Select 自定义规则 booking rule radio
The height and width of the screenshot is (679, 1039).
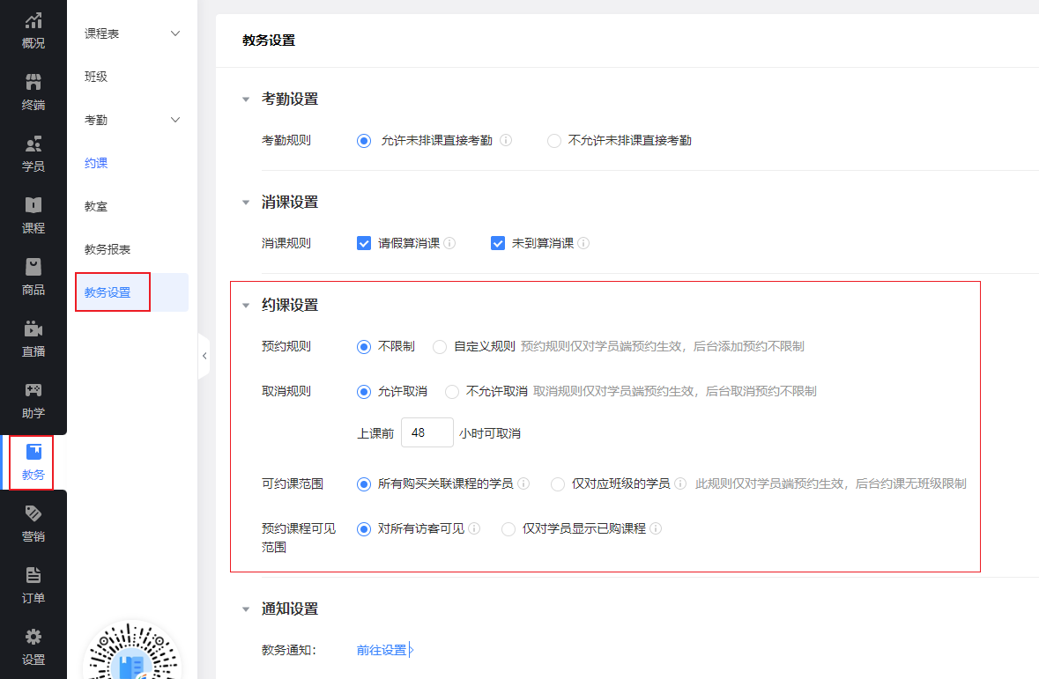[x=440, y=346]
